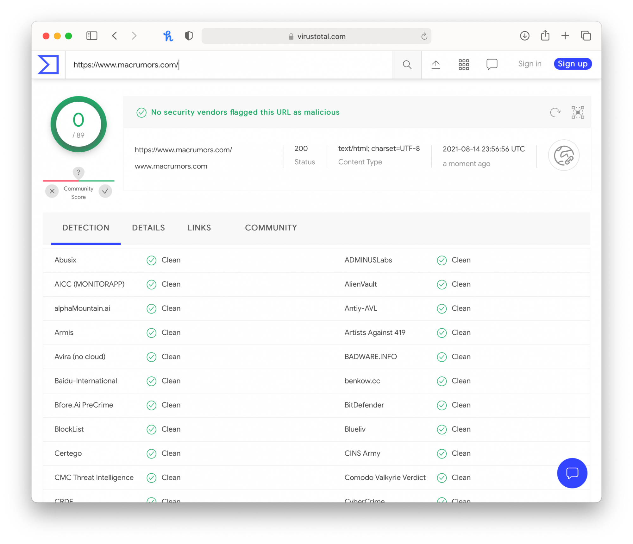
Task: Click the green check next to BlockList
Action: pyautogui.click(x=152, y=429)
